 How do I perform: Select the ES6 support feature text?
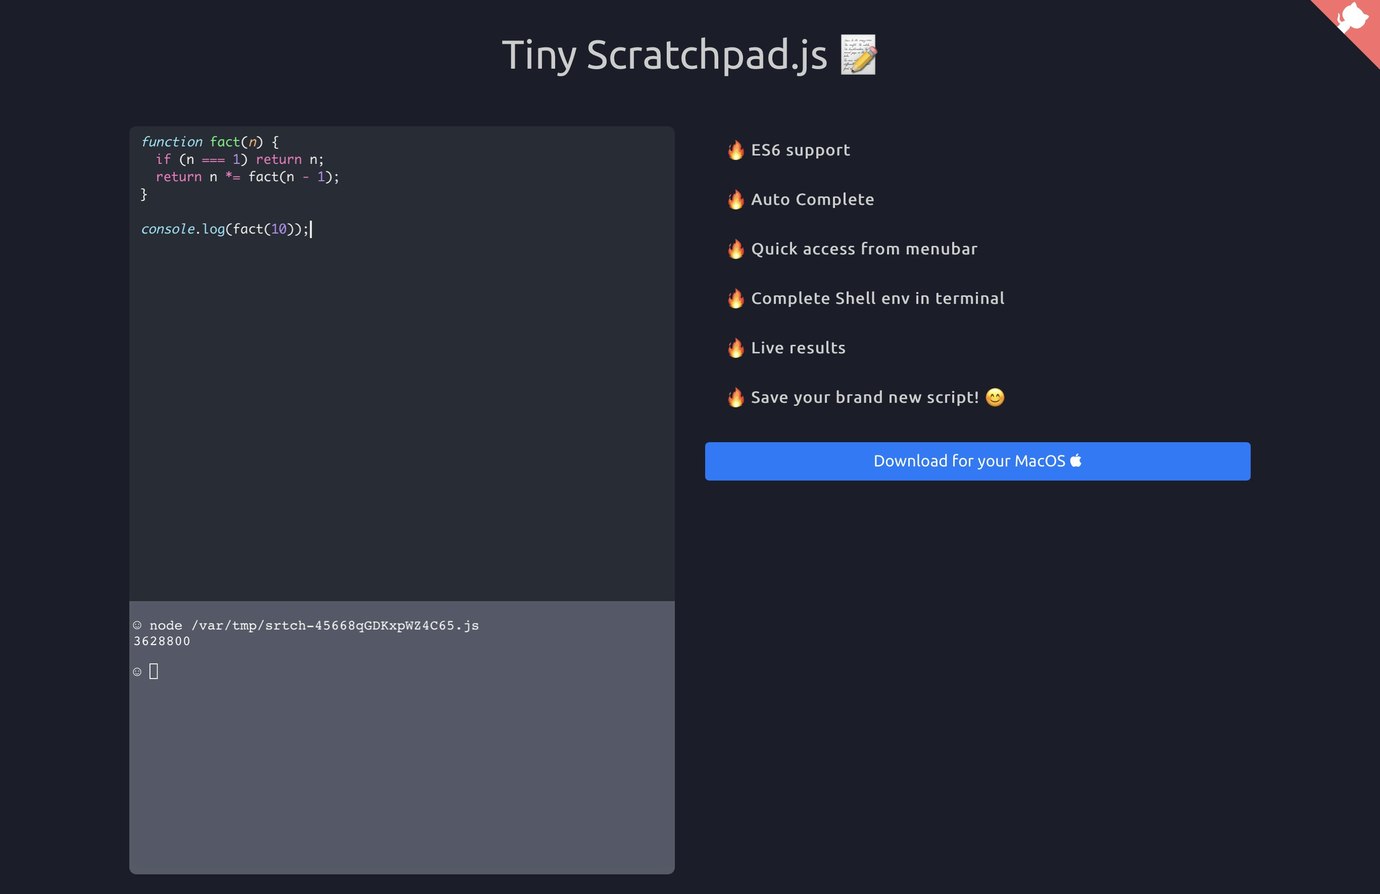point(800,149)
